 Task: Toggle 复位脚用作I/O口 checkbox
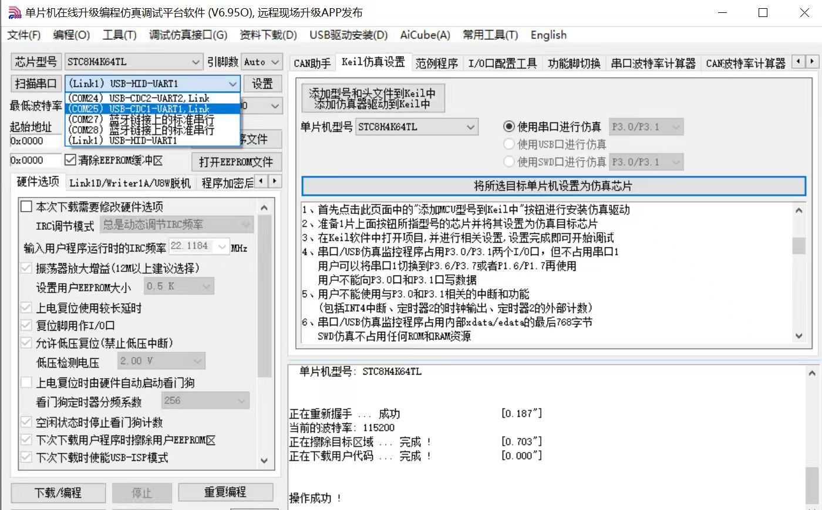(x=26, y=325)
